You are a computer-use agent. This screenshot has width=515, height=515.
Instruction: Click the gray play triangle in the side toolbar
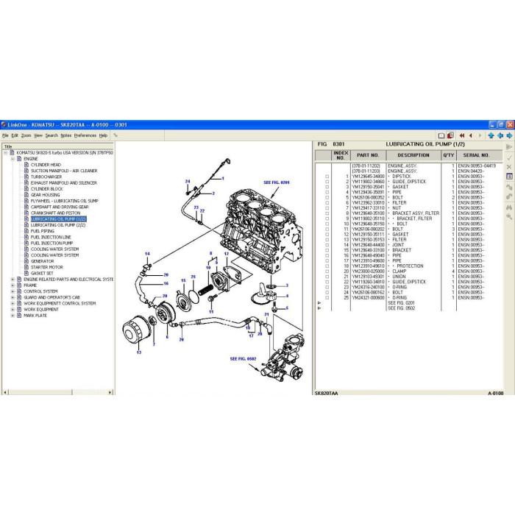509,147
